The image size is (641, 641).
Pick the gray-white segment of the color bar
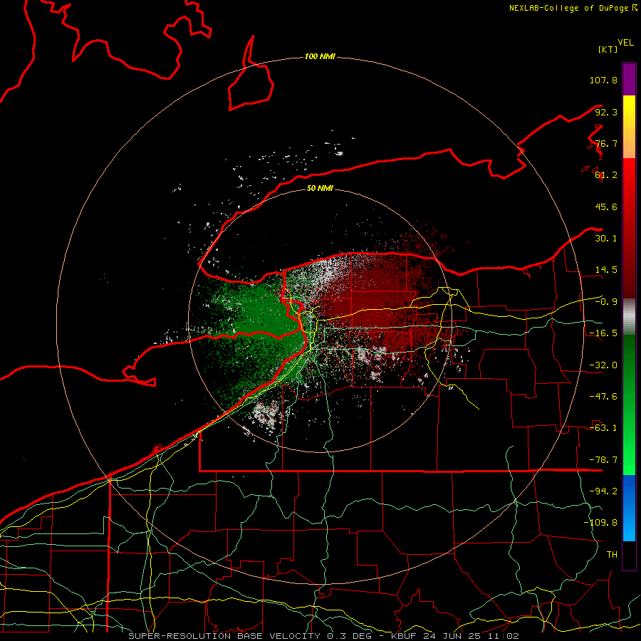click(x=629, y=316)
